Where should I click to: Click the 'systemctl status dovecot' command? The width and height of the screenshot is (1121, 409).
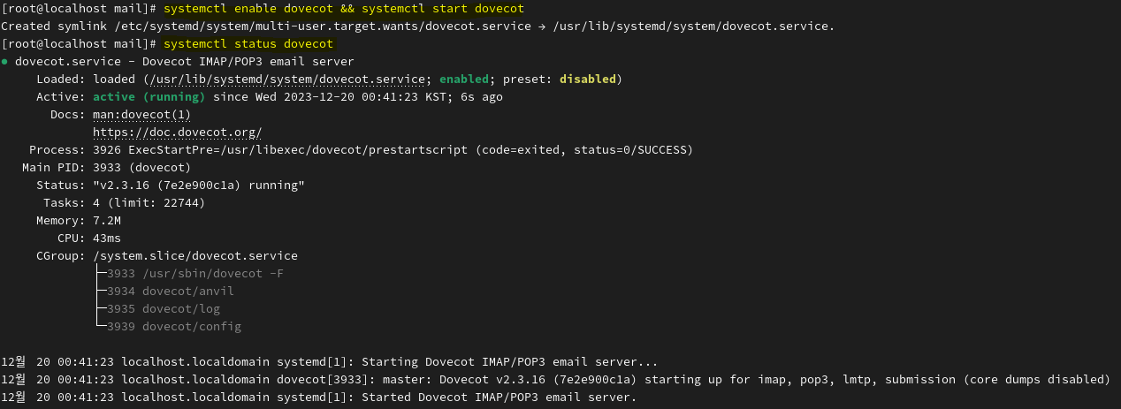click(248, 43)
